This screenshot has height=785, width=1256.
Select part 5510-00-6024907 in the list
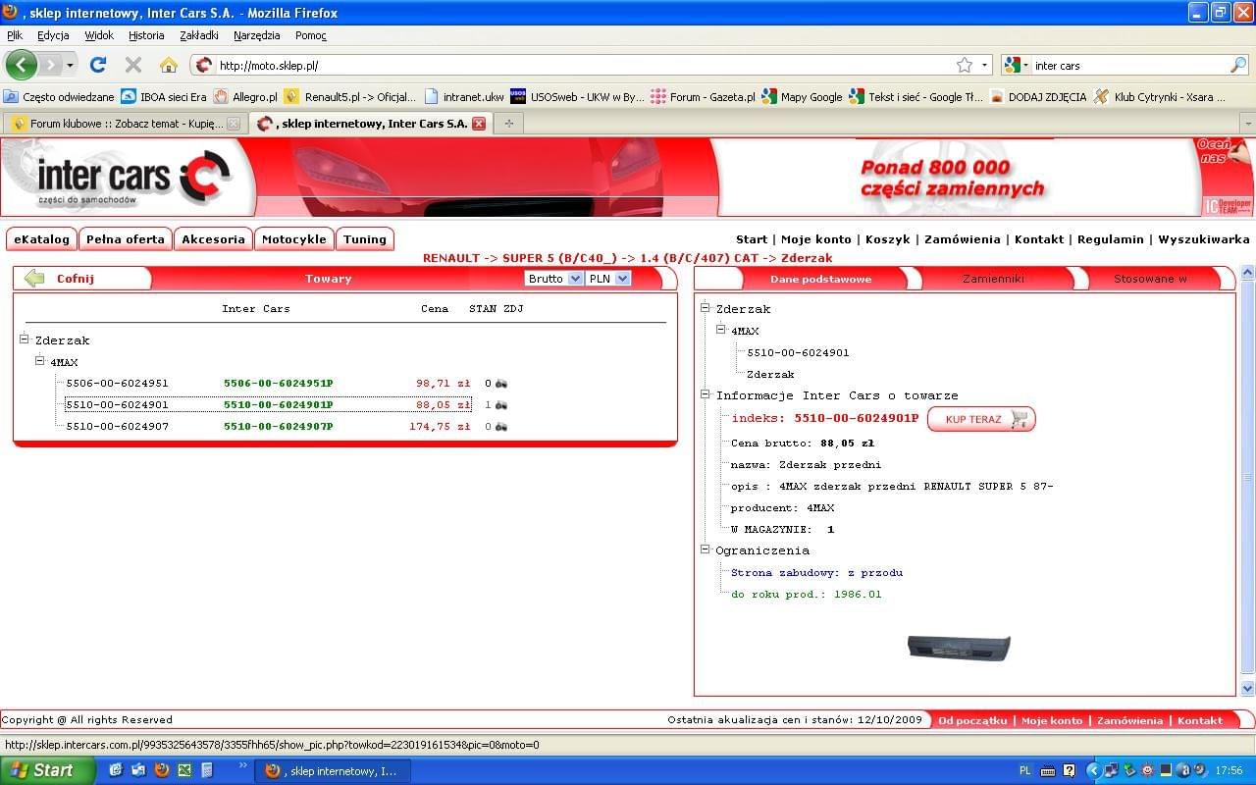coord(117,427)
